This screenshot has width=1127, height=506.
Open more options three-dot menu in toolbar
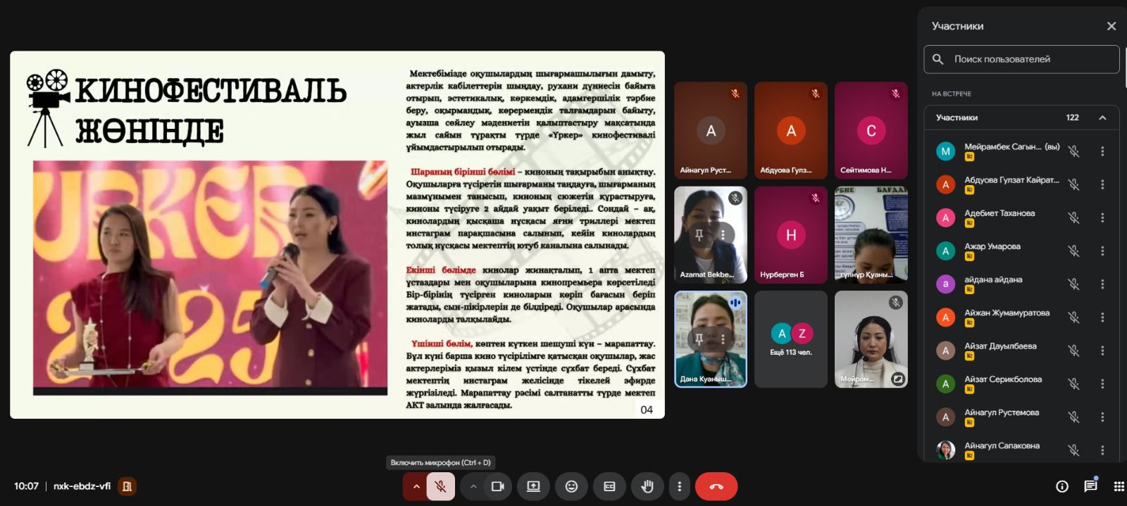click(x=679, y=486)
